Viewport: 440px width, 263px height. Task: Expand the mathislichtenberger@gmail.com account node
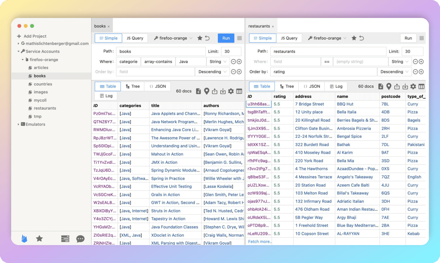pos(18,43)
